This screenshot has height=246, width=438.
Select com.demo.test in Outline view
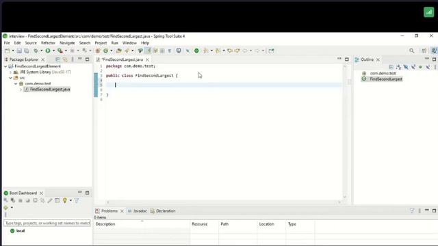coord(383,73)
